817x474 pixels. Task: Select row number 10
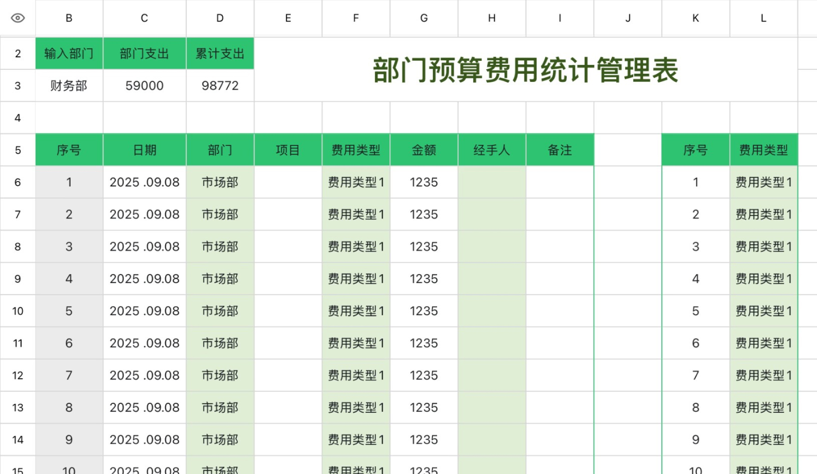pyautogui.click(x=18, y=311)
